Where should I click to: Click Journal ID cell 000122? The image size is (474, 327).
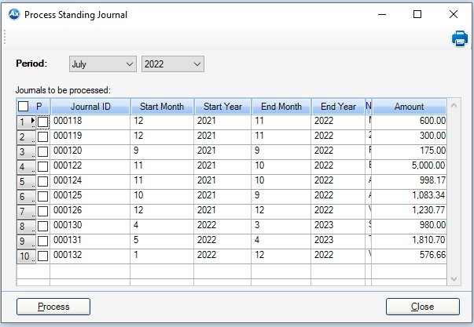pos(90,167)
